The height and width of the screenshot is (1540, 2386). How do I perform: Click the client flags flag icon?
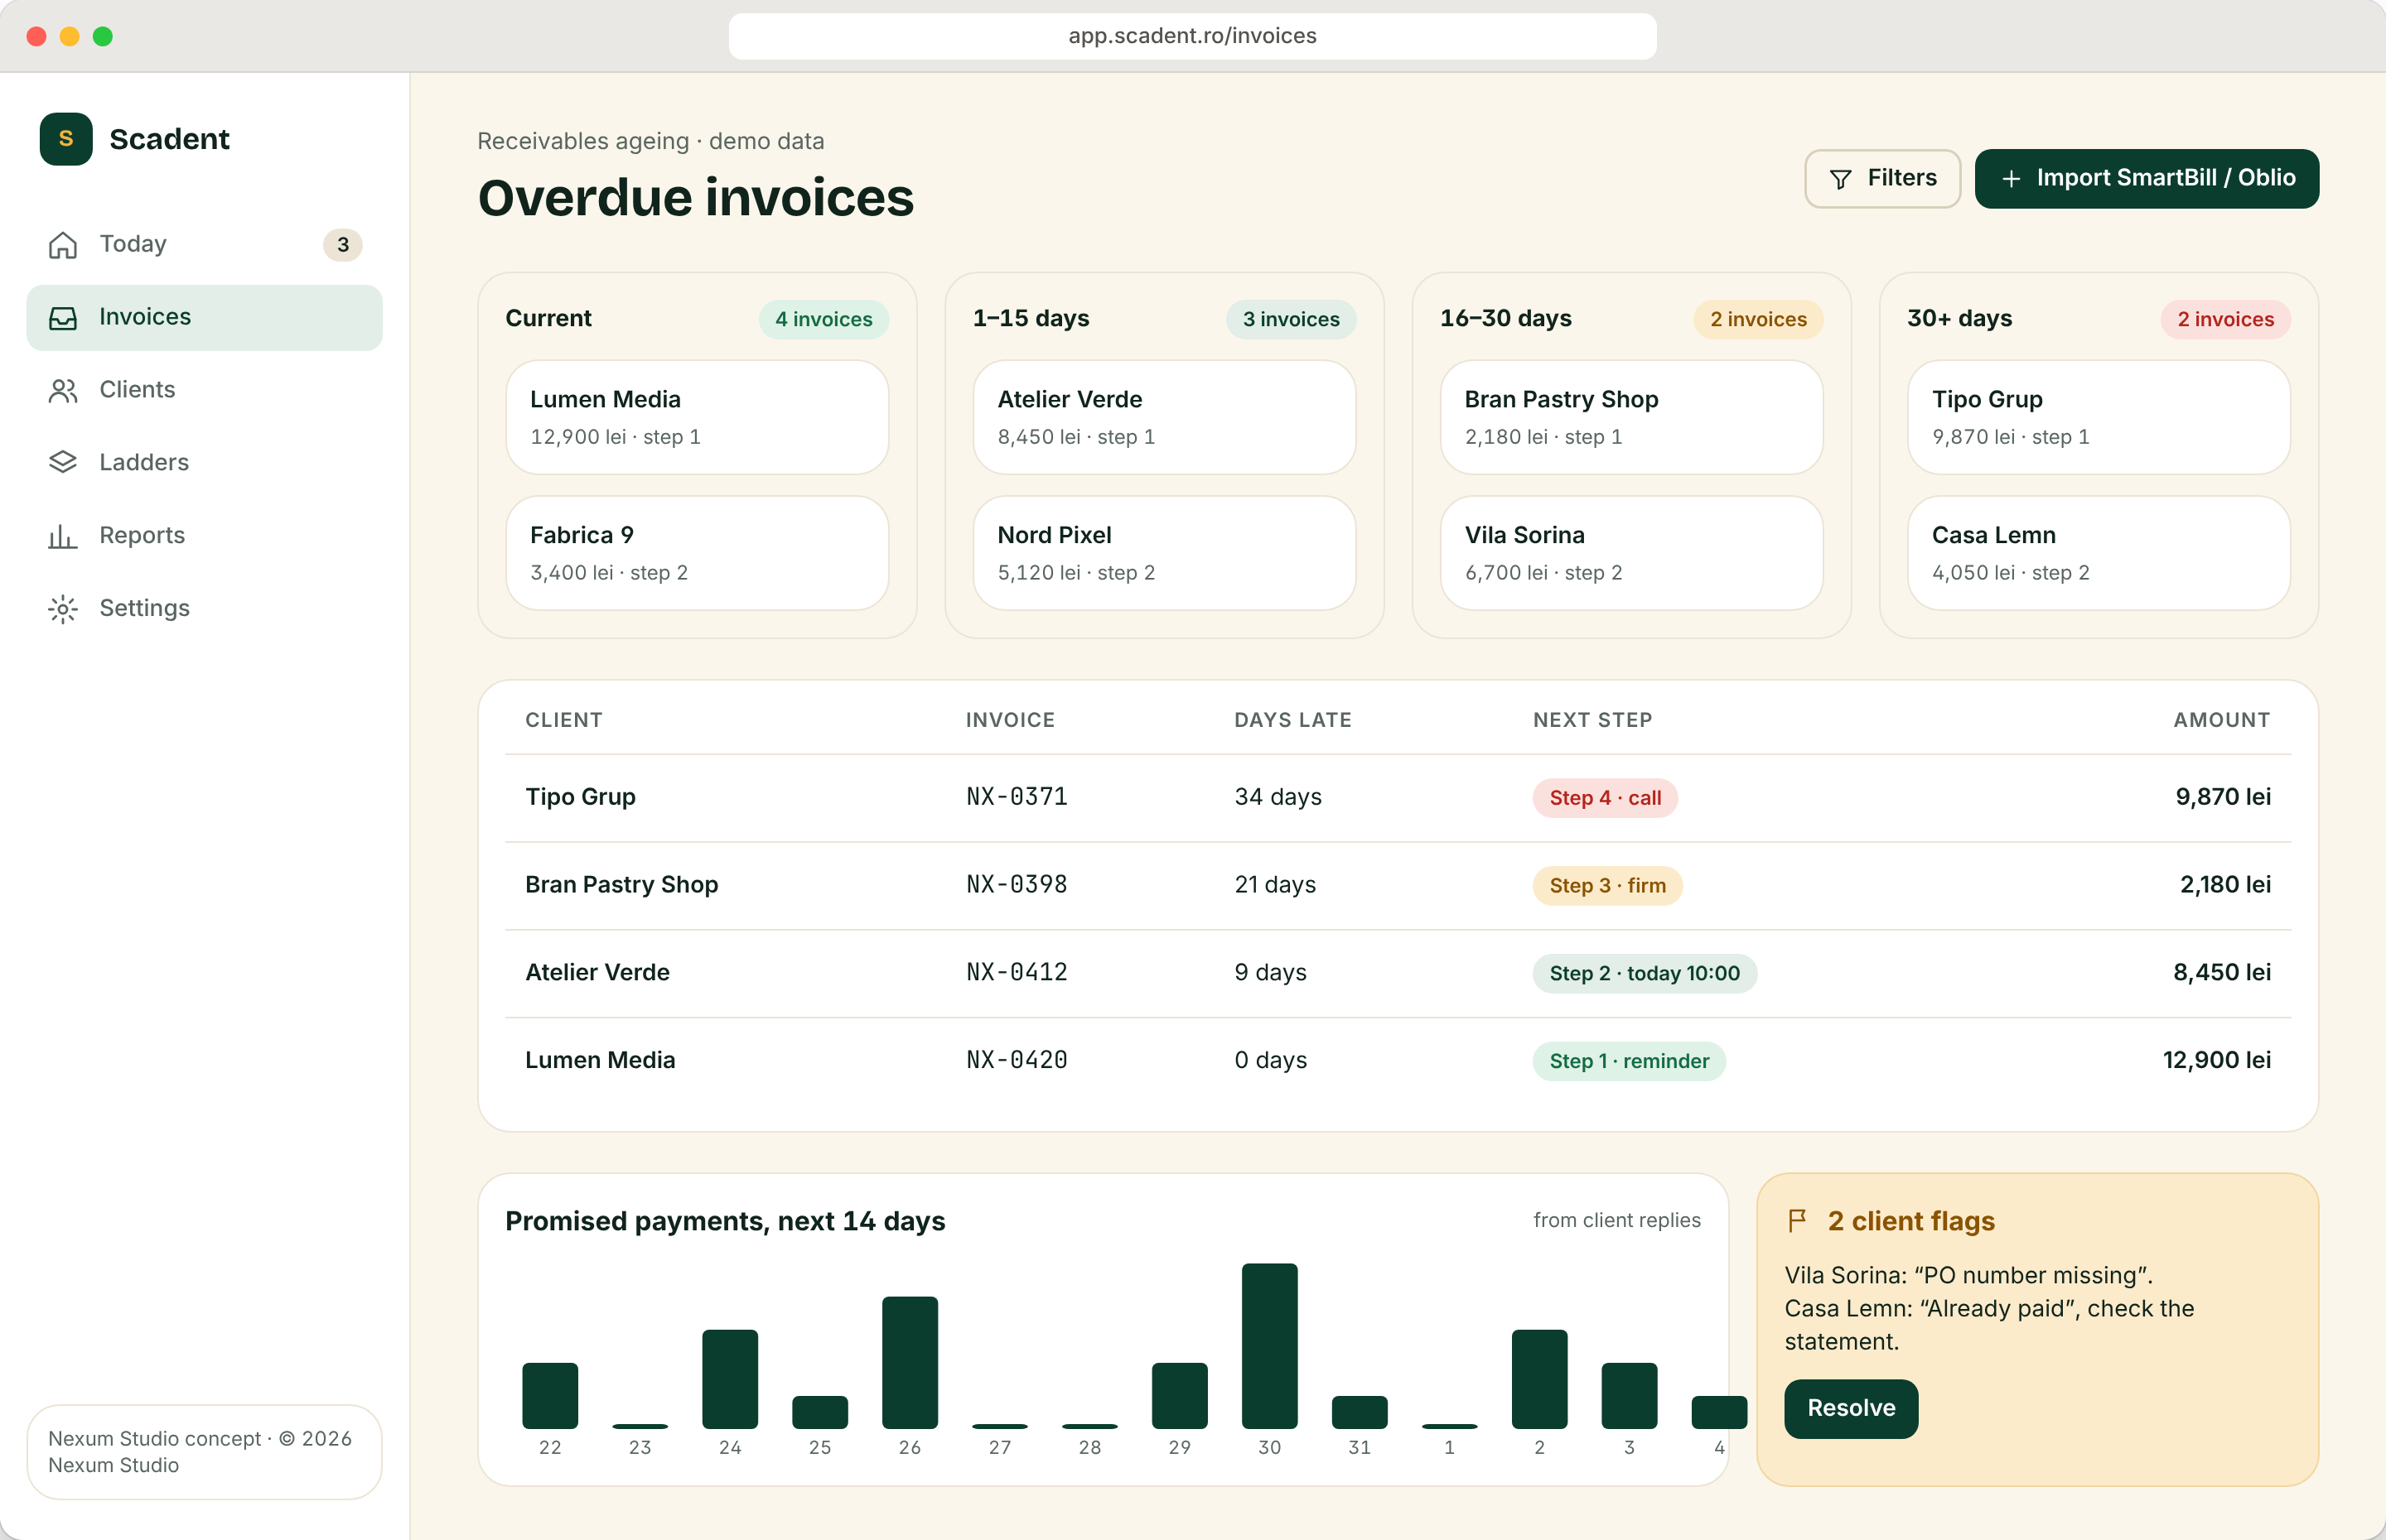coord(1798,1220)
